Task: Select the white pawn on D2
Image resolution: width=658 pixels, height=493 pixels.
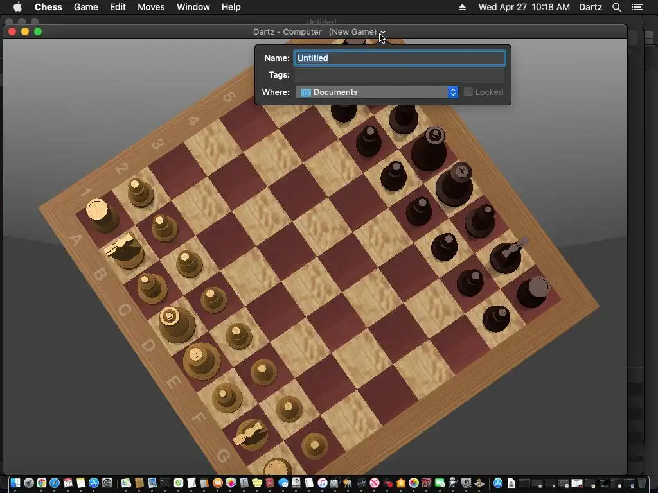Action: 213,299
